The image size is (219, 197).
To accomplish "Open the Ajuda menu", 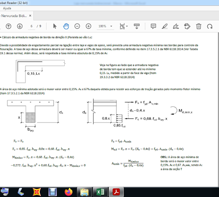I will pos(7,8).
